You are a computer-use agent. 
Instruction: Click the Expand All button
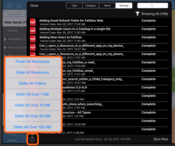point(14,14)
